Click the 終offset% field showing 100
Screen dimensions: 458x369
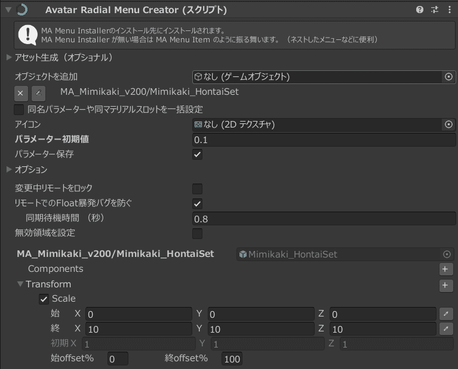232,359
